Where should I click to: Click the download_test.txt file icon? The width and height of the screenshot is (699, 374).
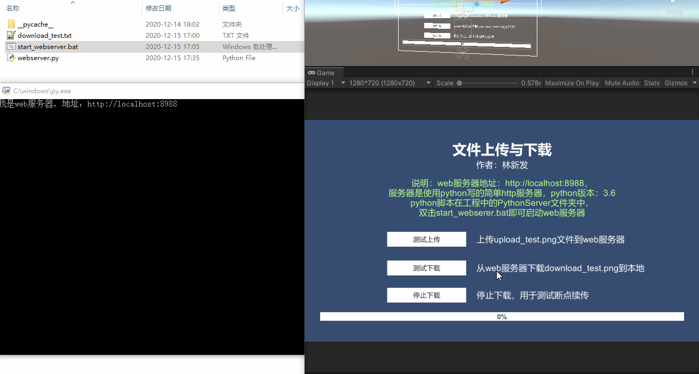coord(11,35)
